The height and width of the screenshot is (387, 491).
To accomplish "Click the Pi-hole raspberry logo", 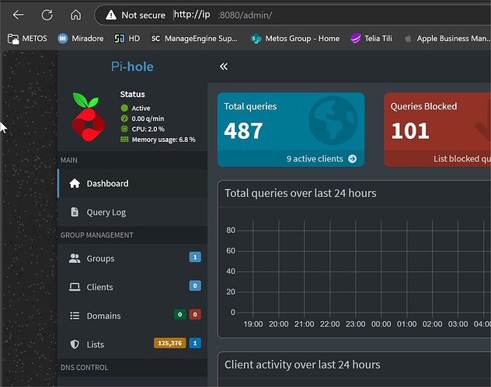I will [87, 116].
